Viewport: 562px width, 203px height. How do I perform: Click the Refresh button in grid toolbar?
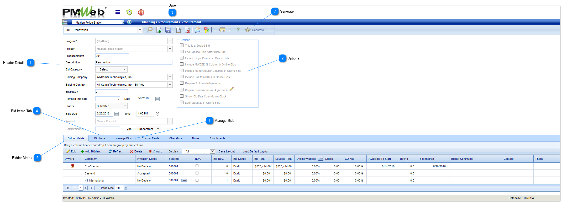click(x=116, y=151)
